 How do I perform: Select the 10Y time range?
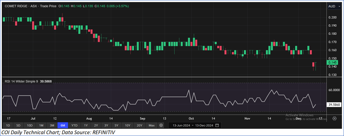click(x=128, y=126)
